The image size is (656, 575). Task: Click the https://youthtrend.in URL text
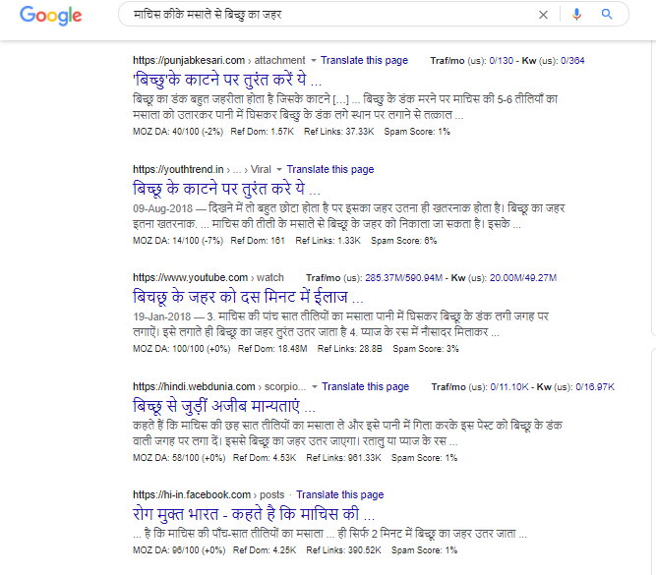coord(178,170)
